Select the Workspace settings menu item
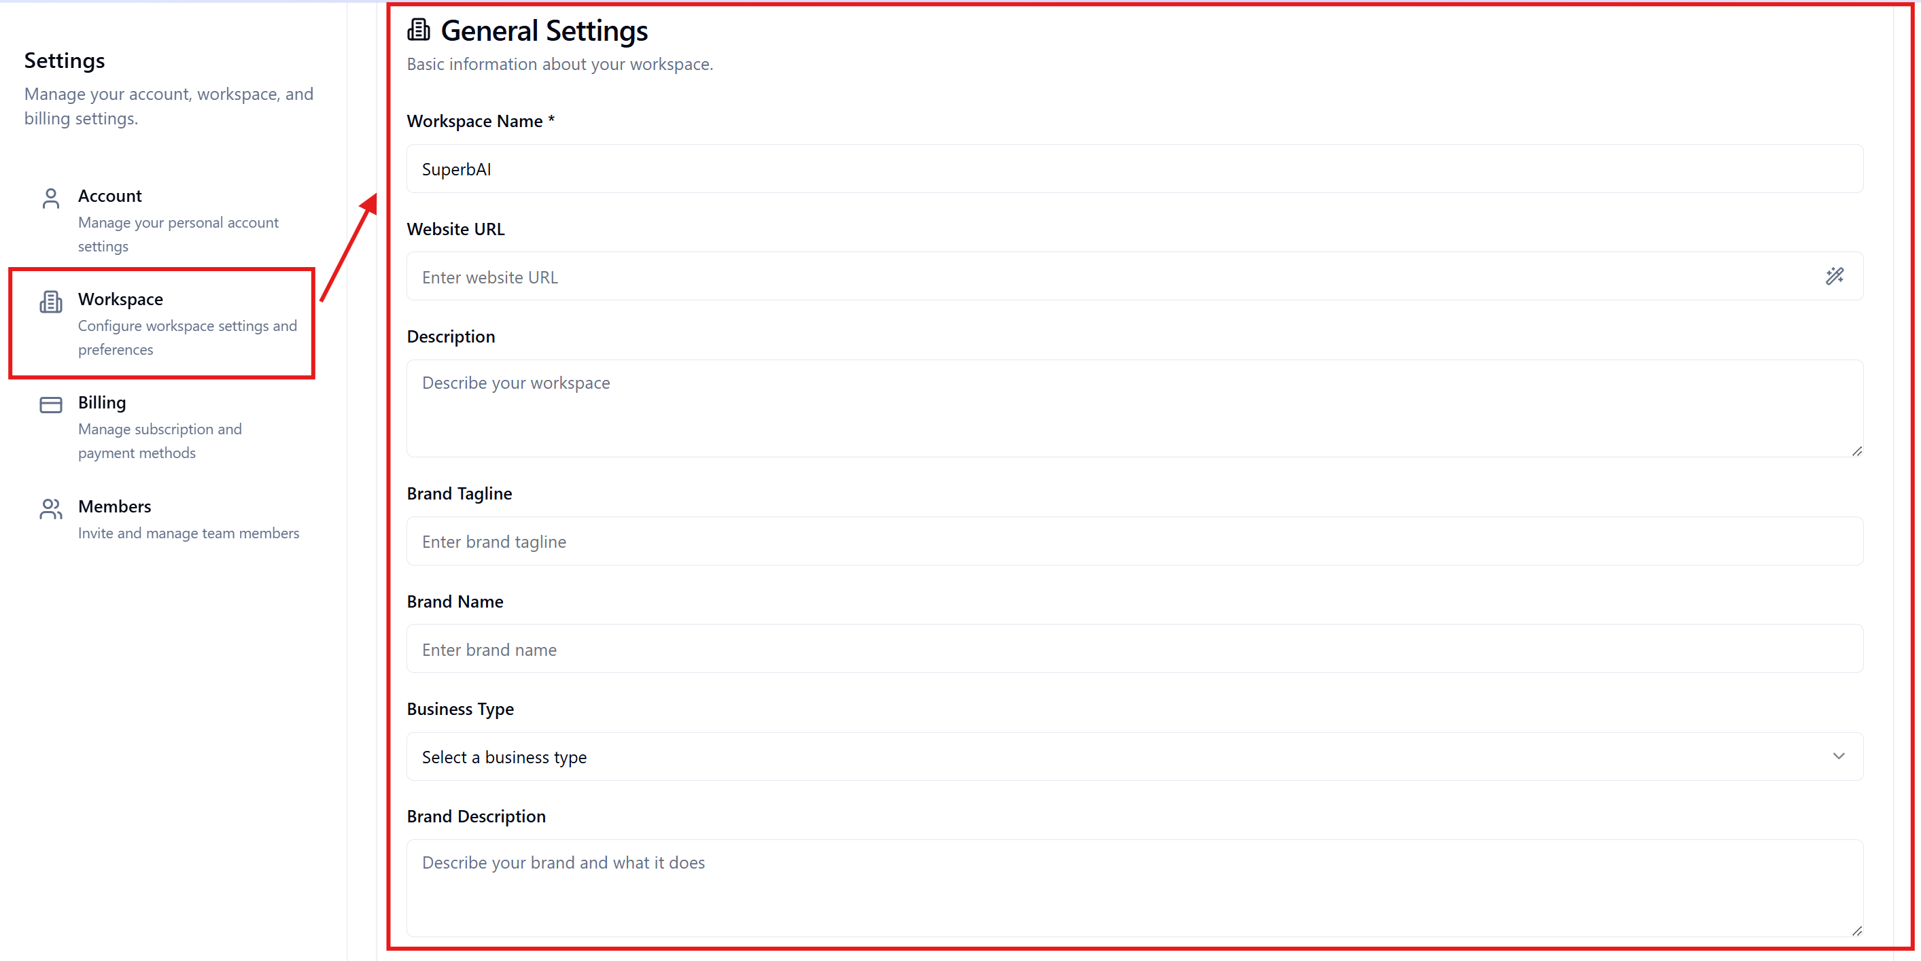 120,300
